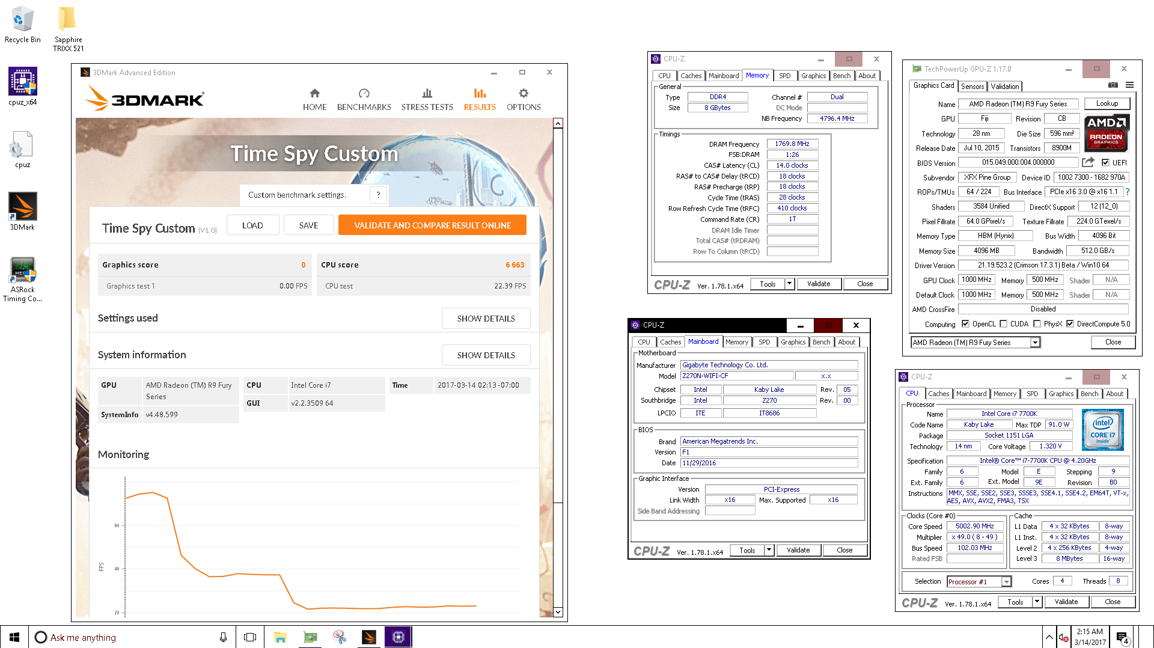Screen dimensions: 1154x648
Task: Click the AMD Radeon Graphics logo in GPU-Z
Action: [1107, 132]
